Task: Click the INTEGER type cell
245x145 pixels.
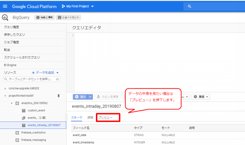Action: (x=140, y=142)
